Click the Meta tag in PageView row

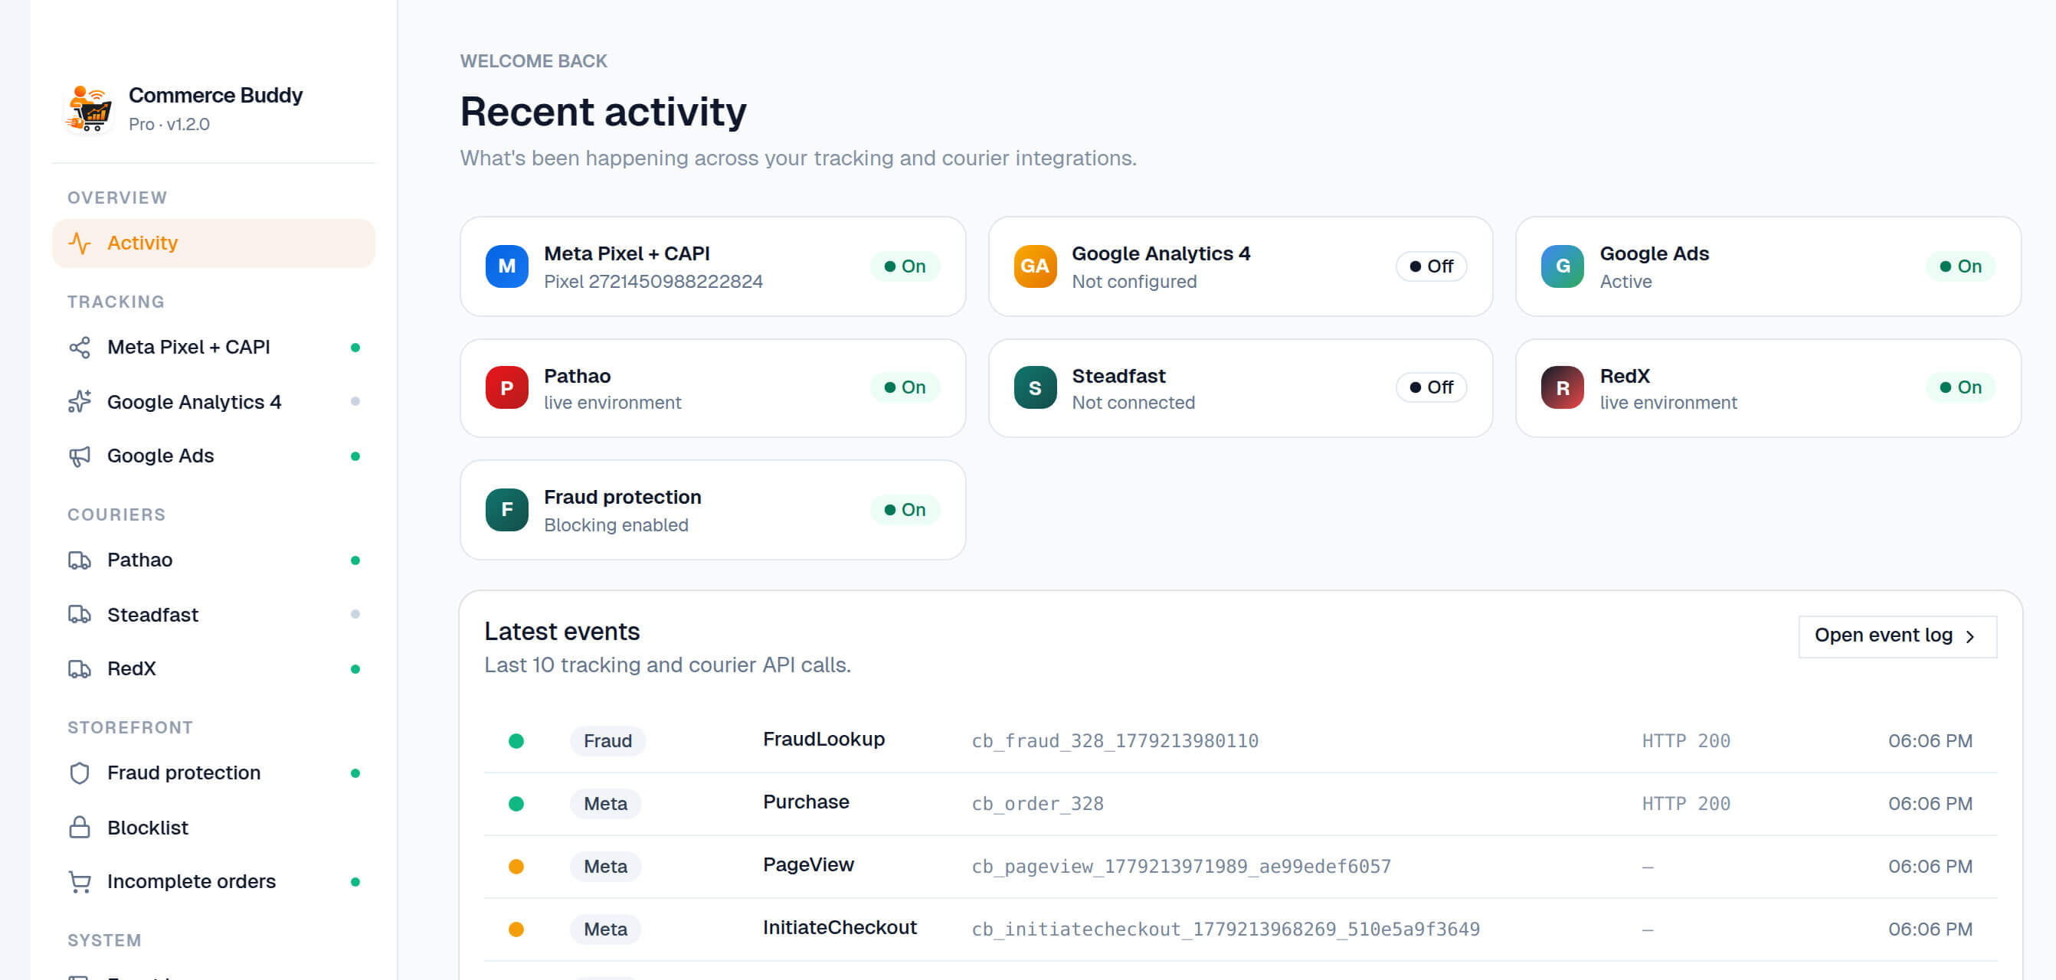(605, 866)
